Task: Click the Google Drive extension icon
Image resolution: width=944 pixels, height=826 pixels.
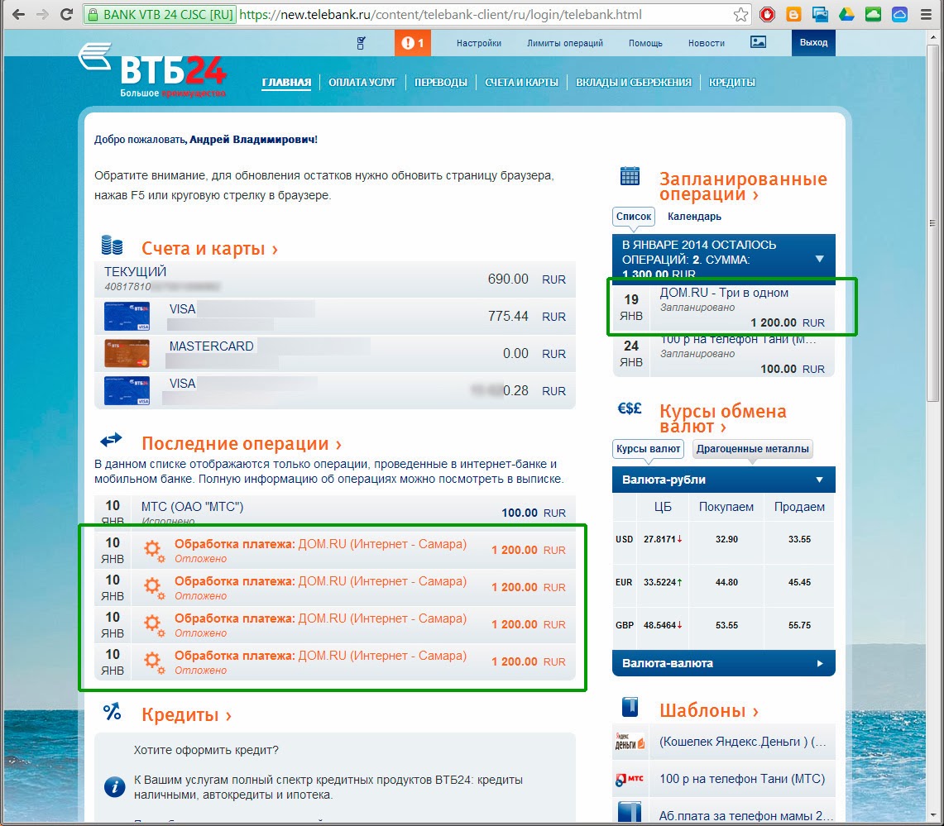Action: [x=846, y=14]
